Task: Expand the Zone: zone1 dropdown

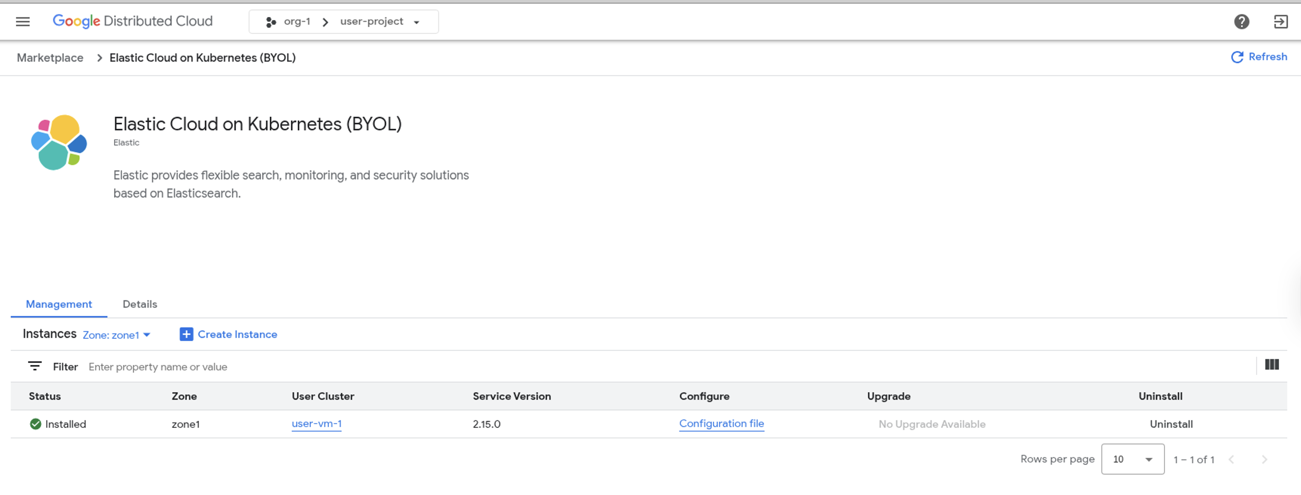Action: tap(117, 335)
